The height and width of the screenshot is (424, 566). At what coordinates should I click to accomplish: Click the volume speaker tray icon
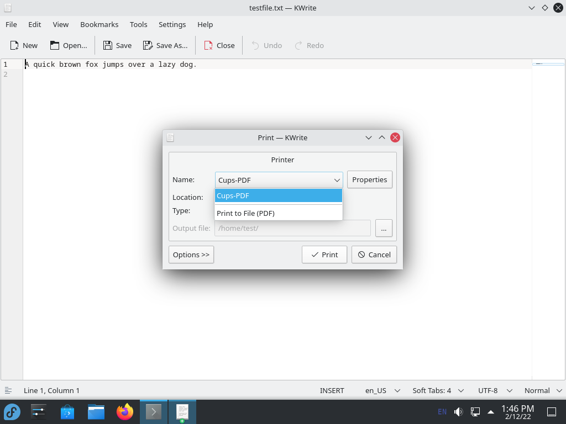(x=458, y=412)
